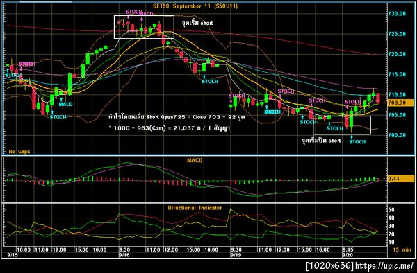Select the 9/16 date marker
Image resolution: width=417 pixels, height=273 pixels.
point(124,255)
